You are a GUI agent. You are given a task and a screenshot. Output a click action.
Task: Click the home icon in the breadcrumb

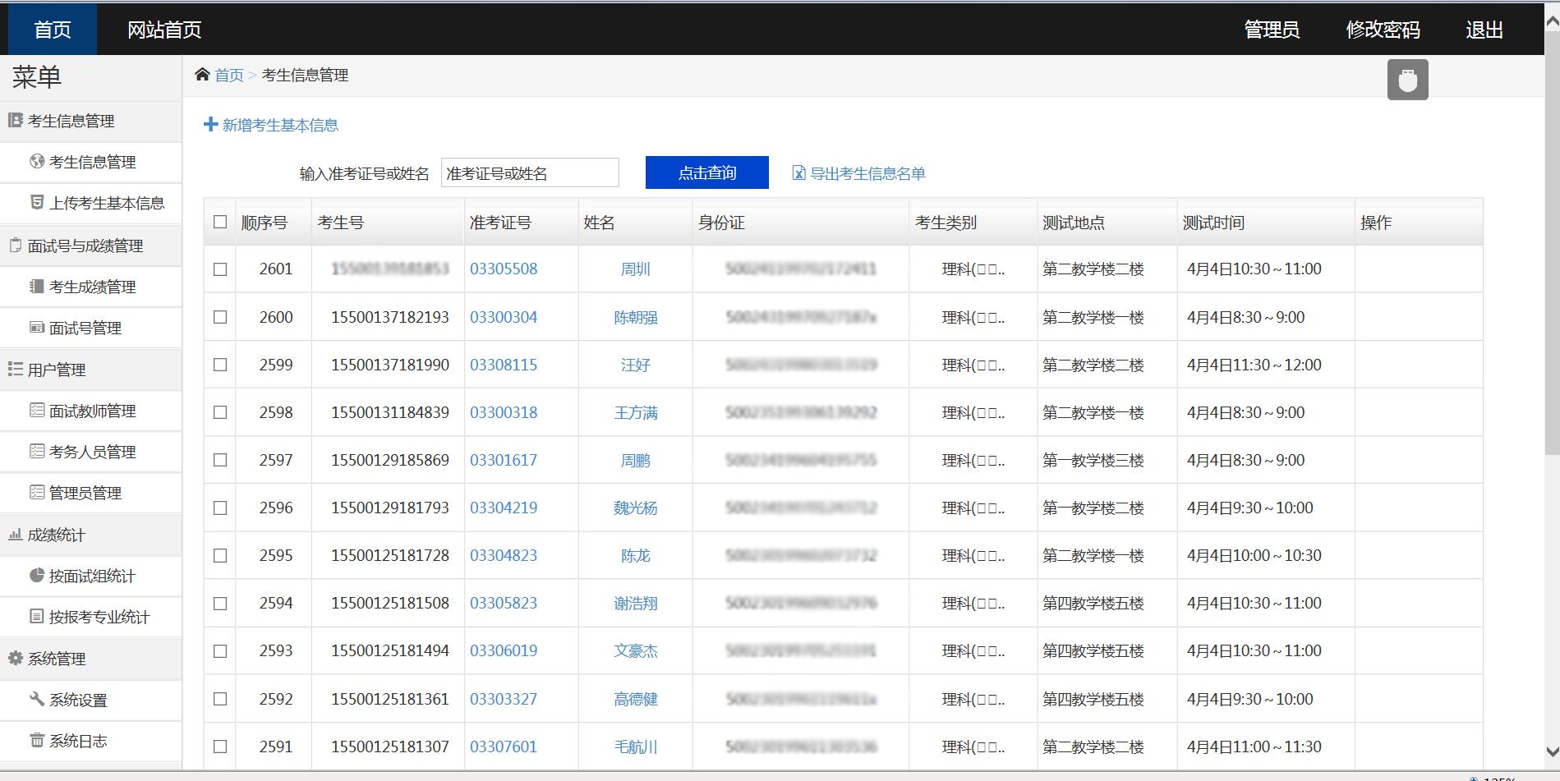pos(202,75)
